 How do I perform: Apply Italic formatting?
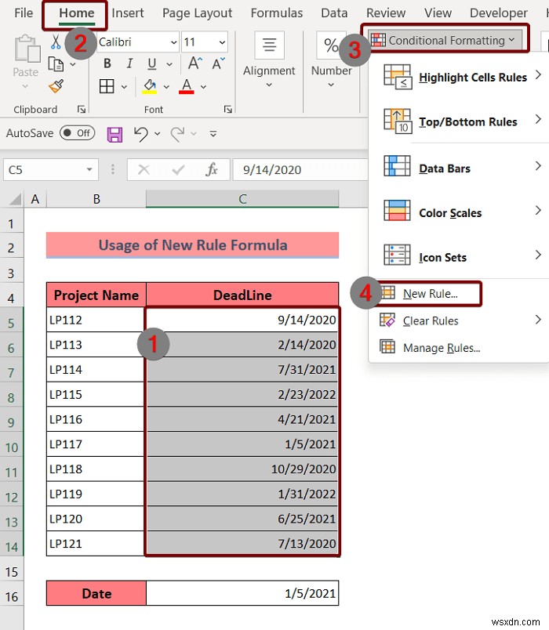click(x=129, y=63)
